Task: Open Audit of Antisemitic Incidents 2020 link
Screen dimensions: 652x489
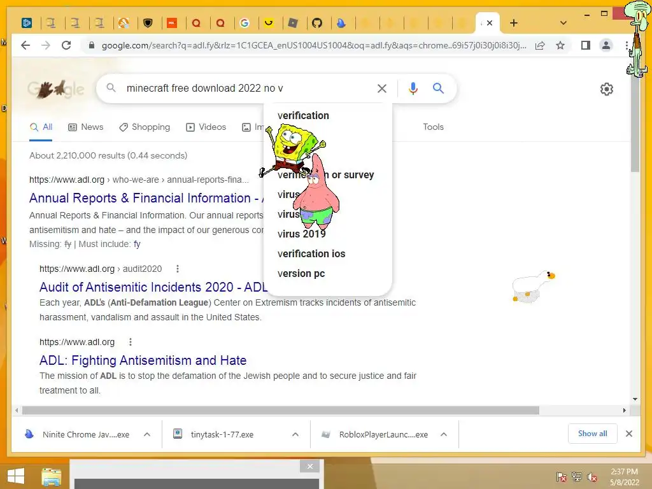Action: (153, 287)
